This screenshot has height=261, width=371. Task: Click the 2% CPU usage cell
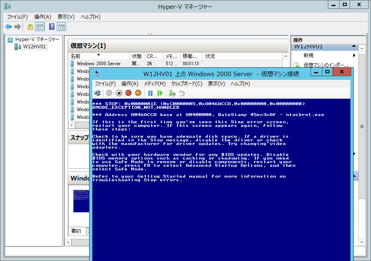(x=149, y=64)
